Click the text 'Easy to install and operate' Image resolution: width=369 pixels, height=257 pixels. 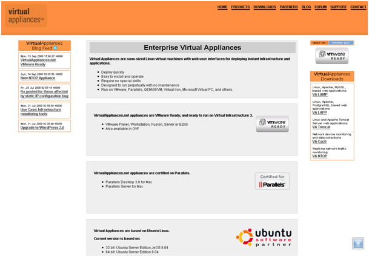(x=122, y=77)
